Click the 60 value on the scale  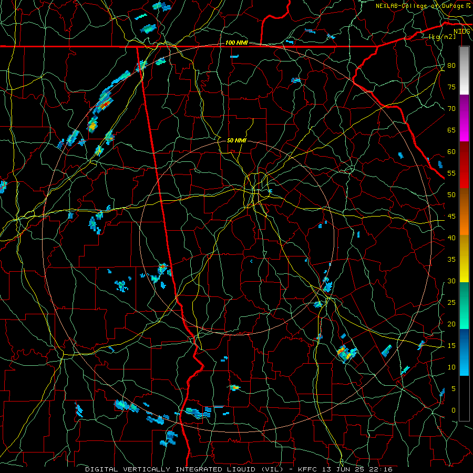(x=451, y=152)
